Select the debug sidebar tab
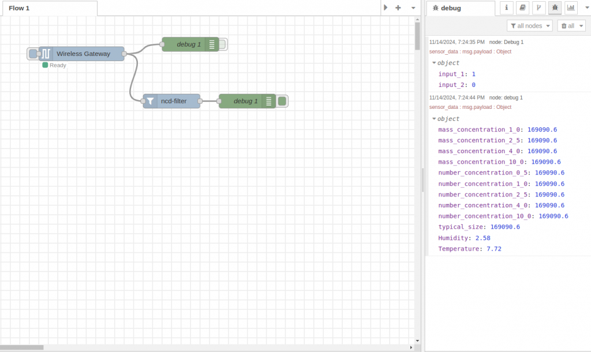Screen dimensions: 591x352 461,7
